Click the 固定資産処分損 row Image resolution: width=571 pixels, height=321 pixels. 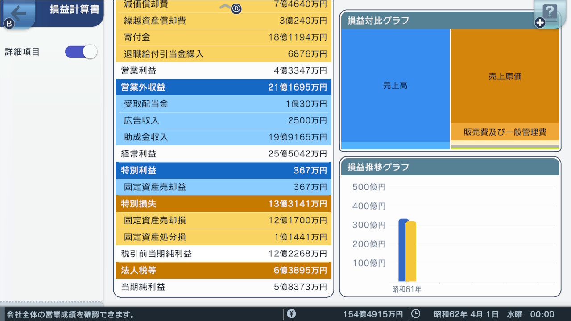coord(223,237)
